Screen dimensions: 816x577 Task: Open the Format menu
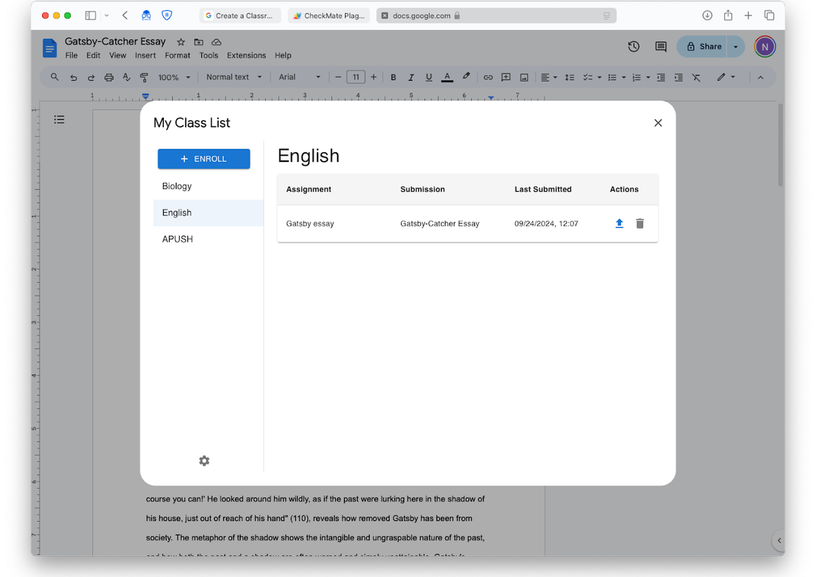[x=177, y=55]
